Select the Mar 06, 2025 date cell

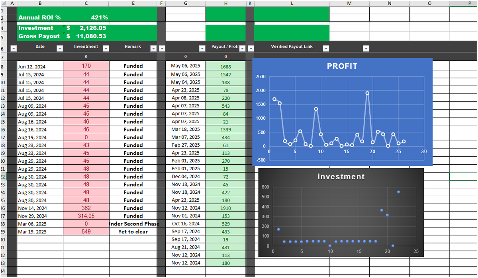[40, 224]
